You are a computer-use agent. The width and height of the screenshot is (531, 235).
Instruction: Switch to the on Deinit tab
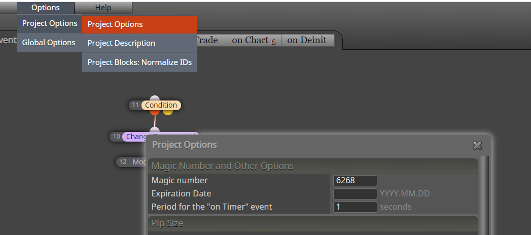pyautogui.click(x=307, y=40)
